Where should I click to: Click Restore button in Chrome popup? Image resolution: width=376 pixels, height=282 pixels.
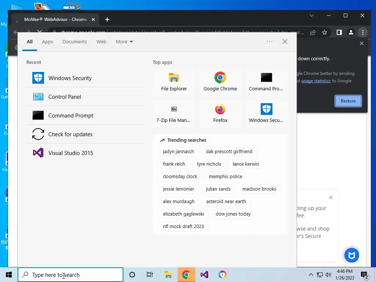coord(348,101)
